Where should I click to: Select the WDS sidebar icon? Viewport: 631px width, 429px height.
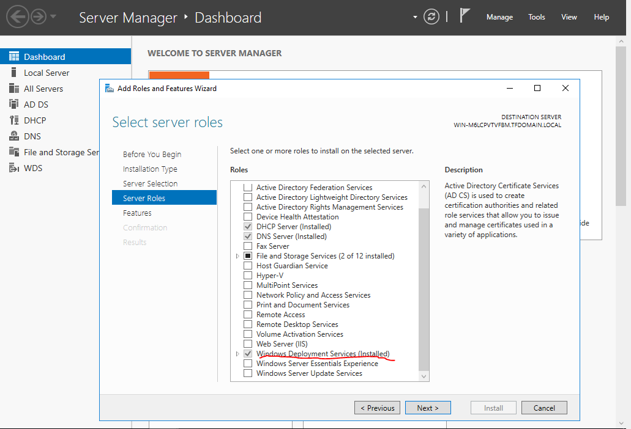[x=13, y=168]
